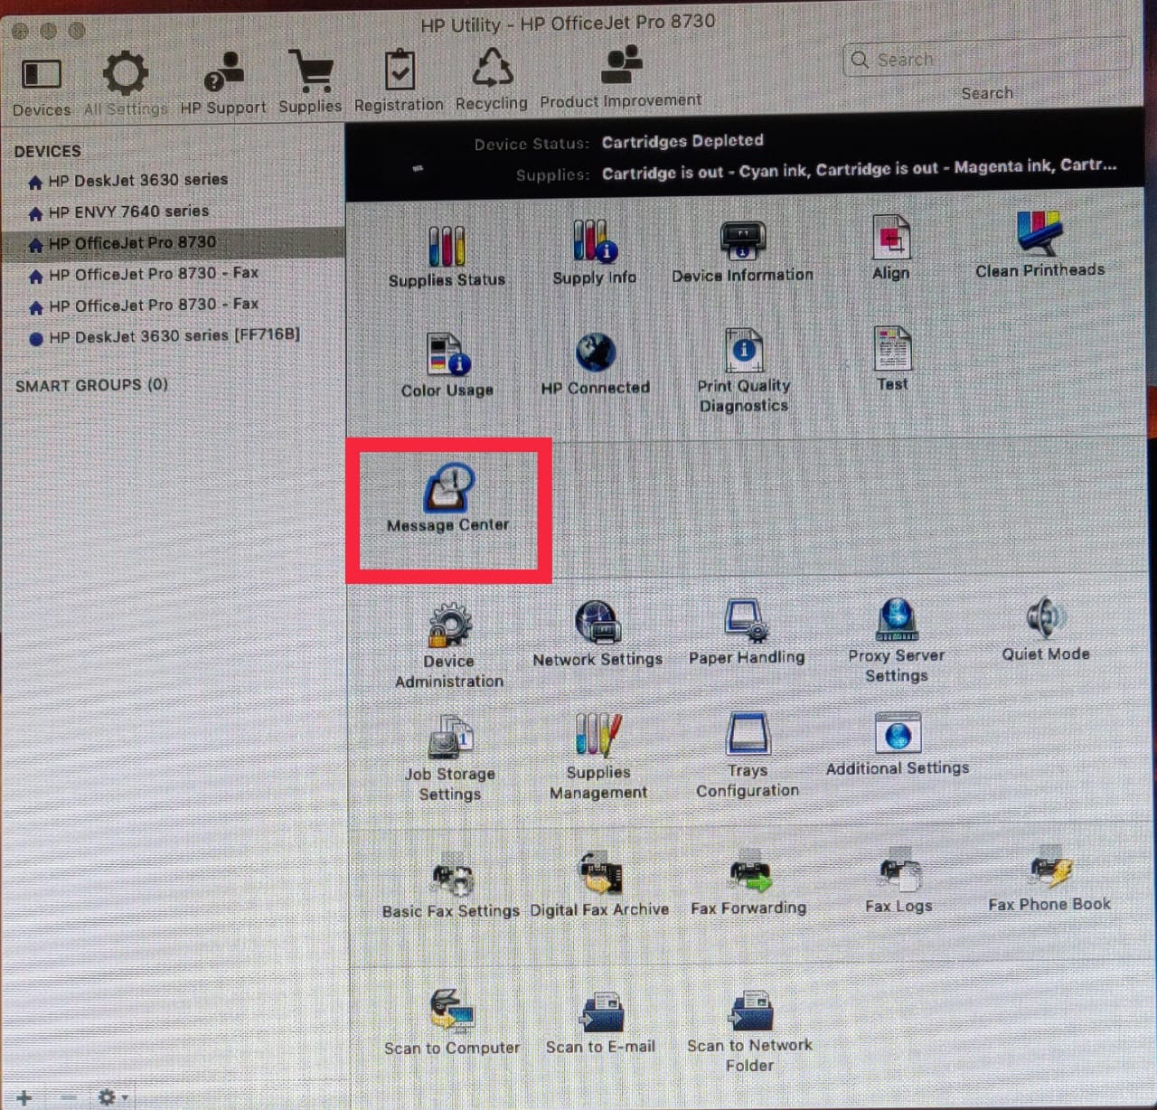Click the Test page icon
1157x1110 pixels.
[892, 359]
